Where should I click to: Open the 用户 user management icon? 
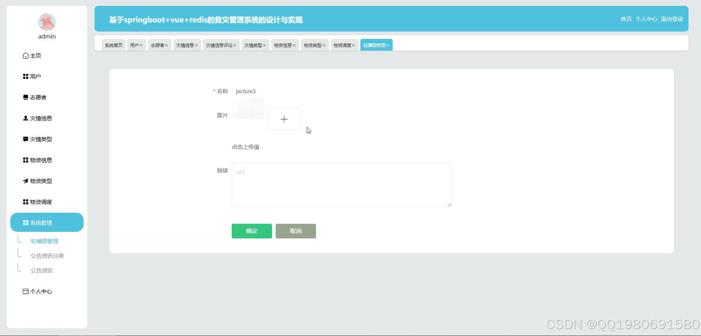[x=25, y=76]
